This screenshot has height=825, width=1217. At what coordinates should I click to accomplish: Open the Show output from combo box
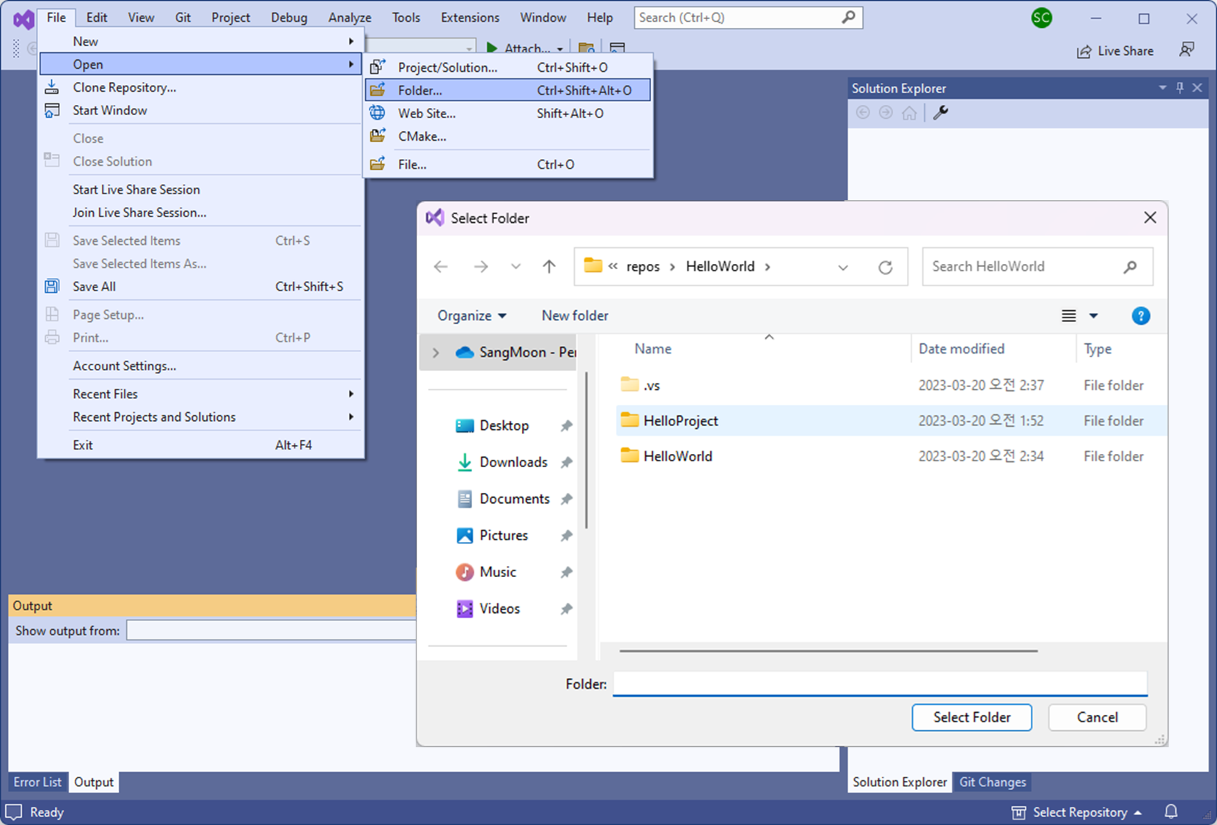point(271,630)
